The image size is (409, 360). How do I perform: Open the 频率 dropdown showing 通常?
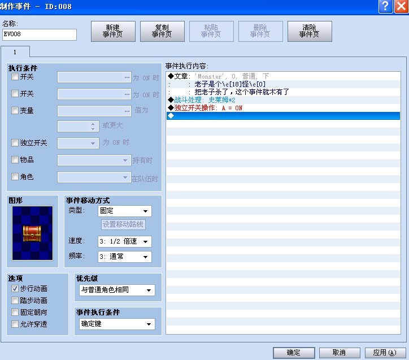pyautogui.click(x=125, y=257)
